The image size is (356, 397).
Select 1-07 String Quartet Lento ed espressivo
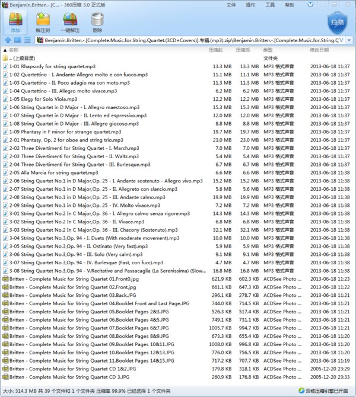point(178,116)
